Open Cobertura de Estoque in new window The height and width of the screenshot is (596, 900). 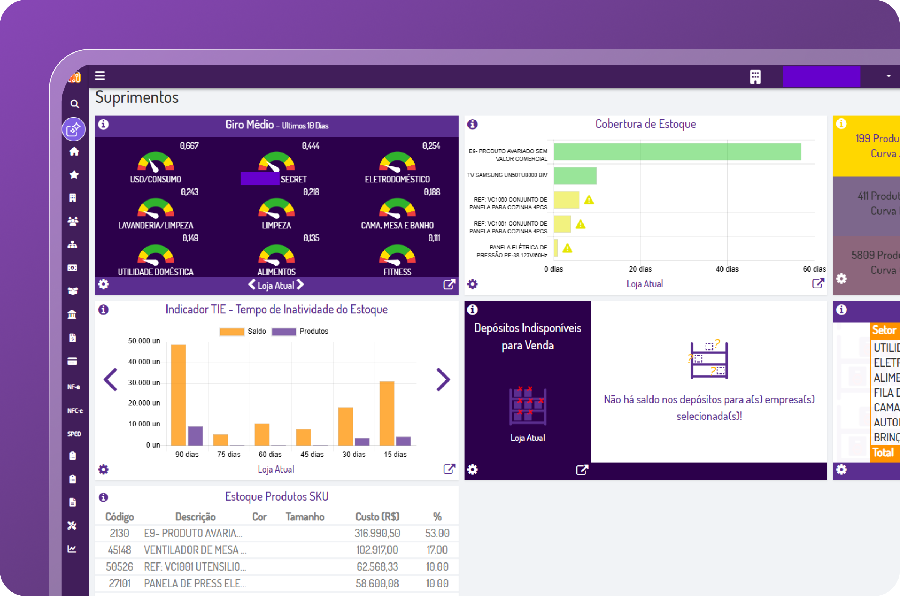pos(818,284)
